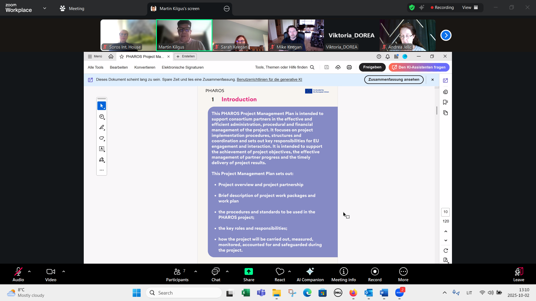Open Zoom AI Companion
The height and width of the screenshot is (301, 536).
click(x=310, y=275)
